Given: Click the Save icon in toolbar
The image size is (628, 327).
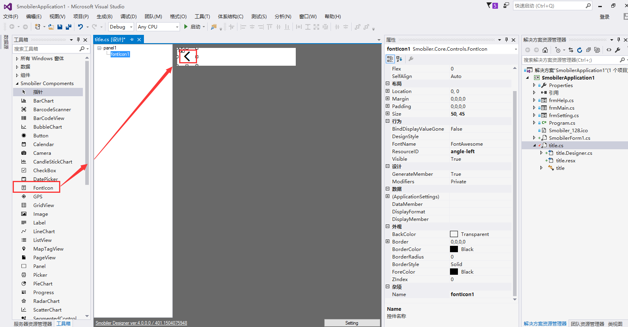Looking at the screenshot, I should [x=60, y=27].
